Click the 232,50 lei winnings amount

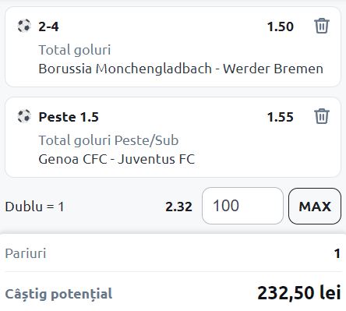[299, 293]
